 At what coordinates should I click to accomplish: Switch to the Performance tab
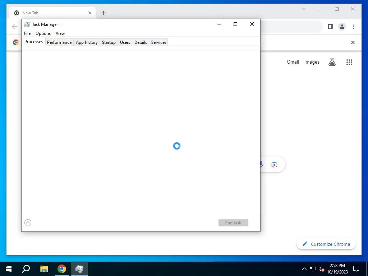click(x=59, y=42)
